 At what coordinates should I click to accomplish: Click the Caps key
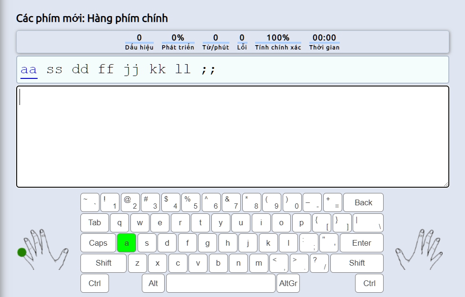(x=98, y=243)
